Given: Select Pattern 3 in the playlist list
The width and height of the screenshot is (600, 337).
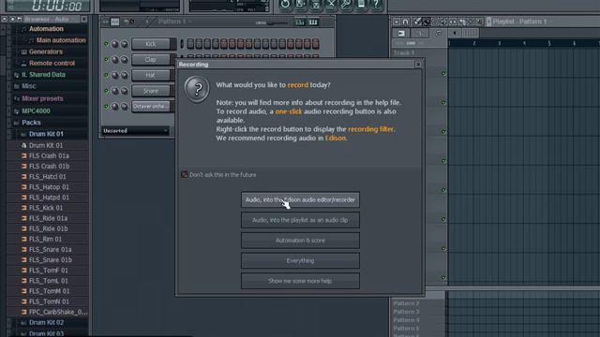Looking at the screenshot, I should point(406,312).
